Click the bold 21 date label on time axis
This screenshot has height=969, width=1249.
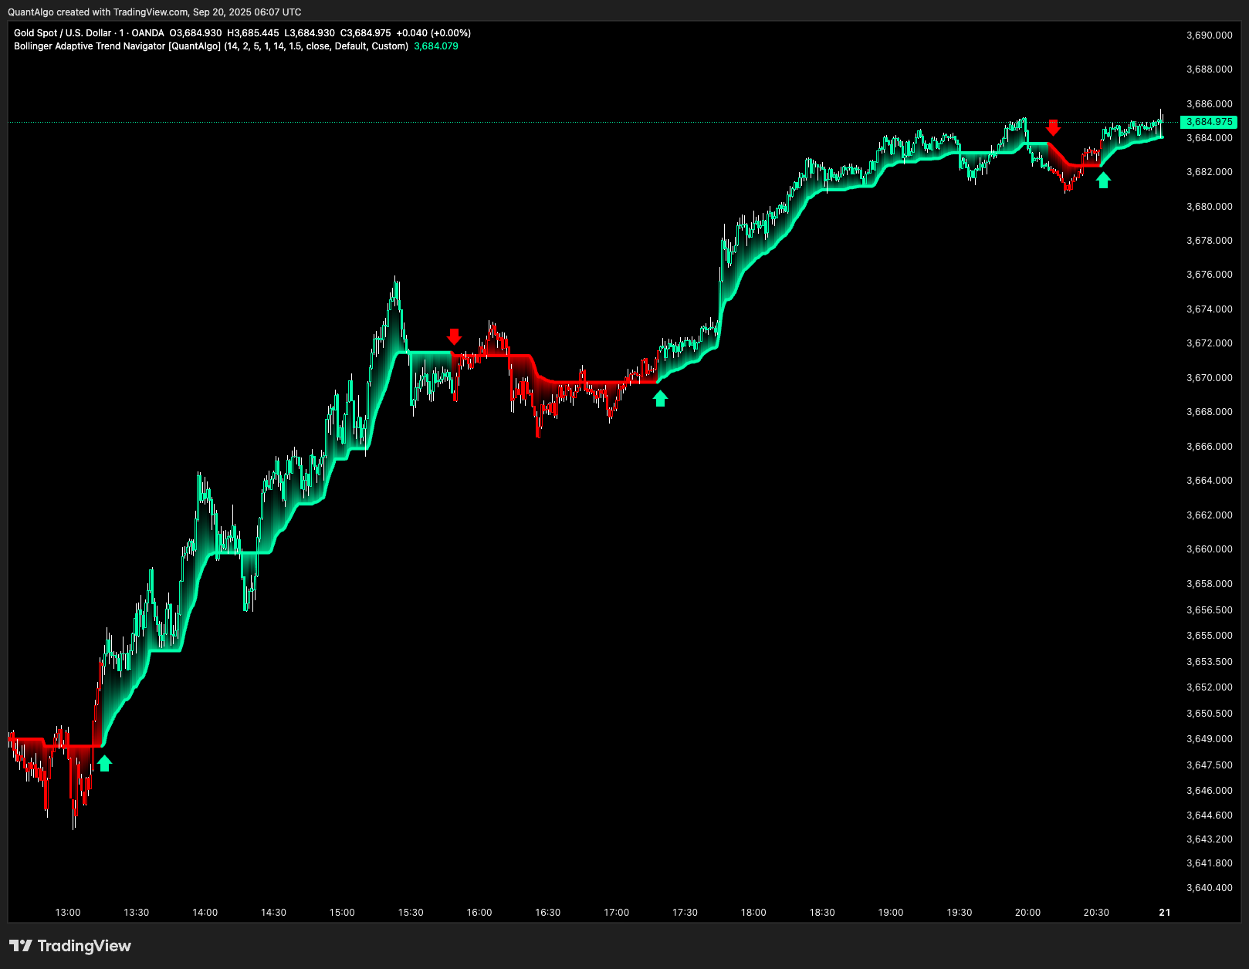pyautogui.click(x=1165, y=913)
